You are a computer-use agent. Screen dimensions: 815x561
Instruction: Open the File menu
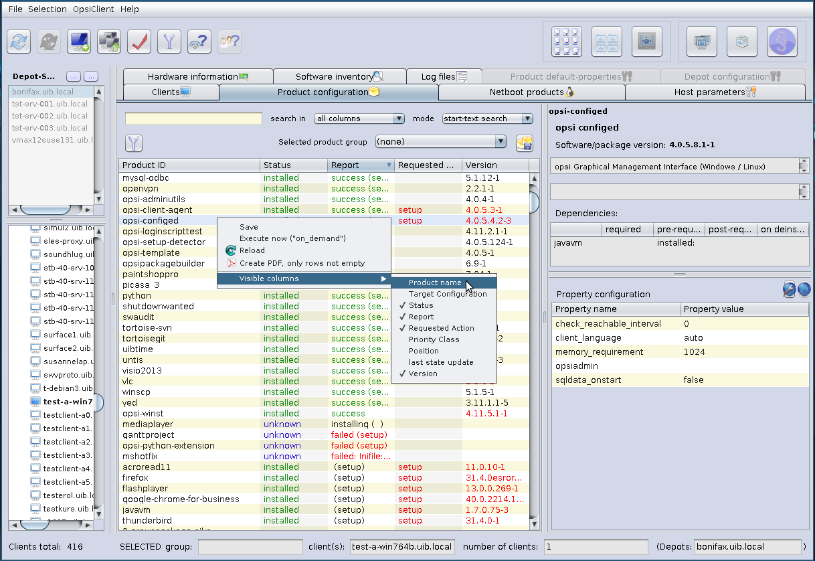tap(15, 9)
